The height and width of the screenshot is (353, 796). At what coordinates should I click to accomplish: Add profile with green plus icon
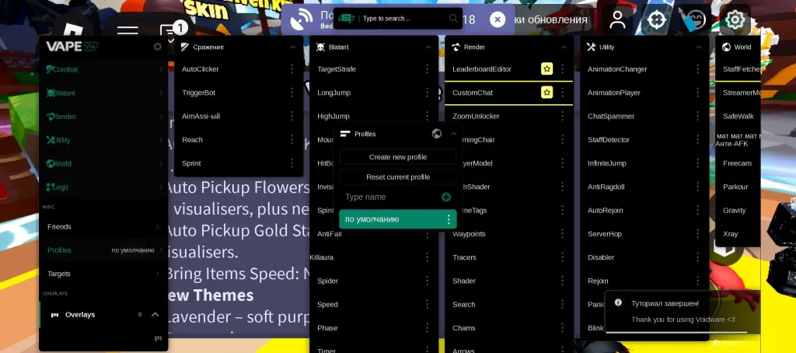coord(445,197)
